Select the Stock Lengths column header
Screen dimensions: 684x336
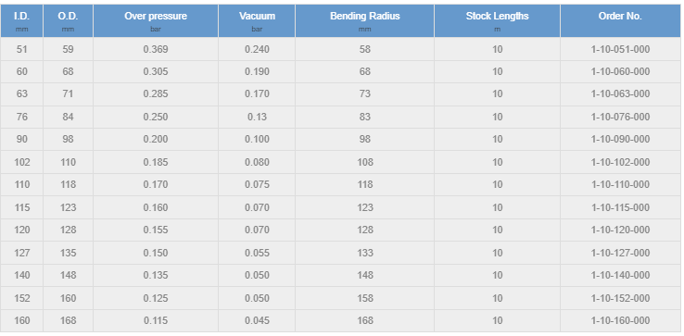[x=498, y=21]
